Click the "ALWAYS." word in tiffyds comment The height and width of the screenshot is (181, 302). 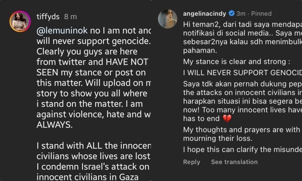click(54, 125)
